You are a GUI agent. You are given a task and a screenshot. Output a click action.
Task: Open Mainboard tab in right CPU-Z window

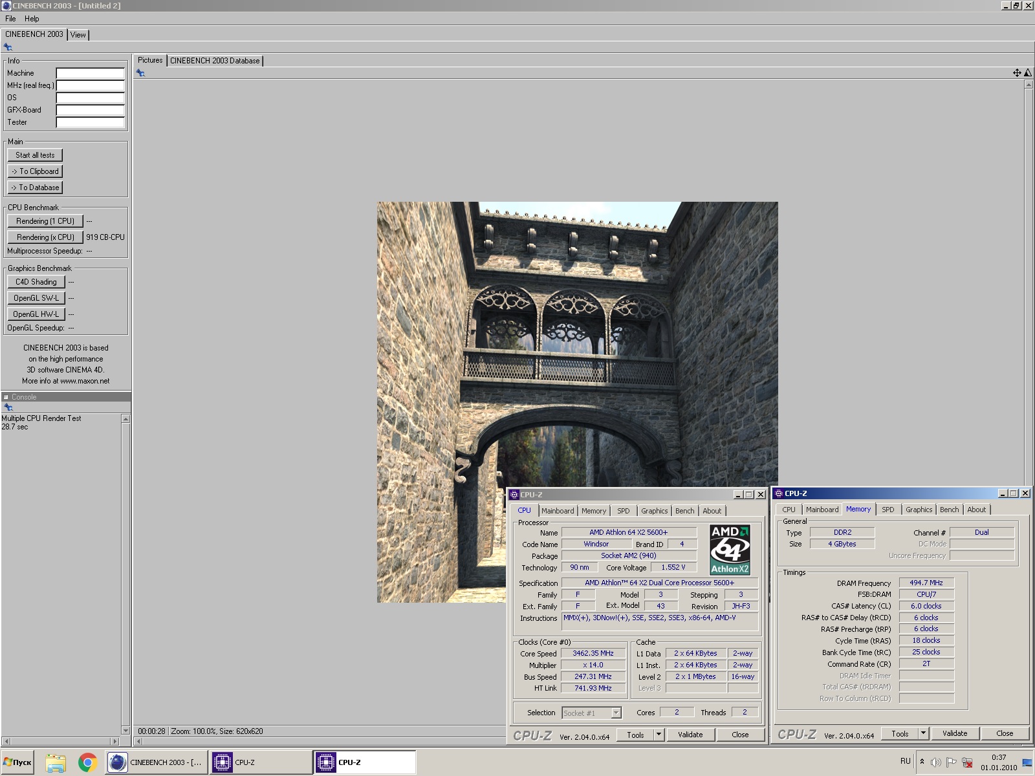822,510
